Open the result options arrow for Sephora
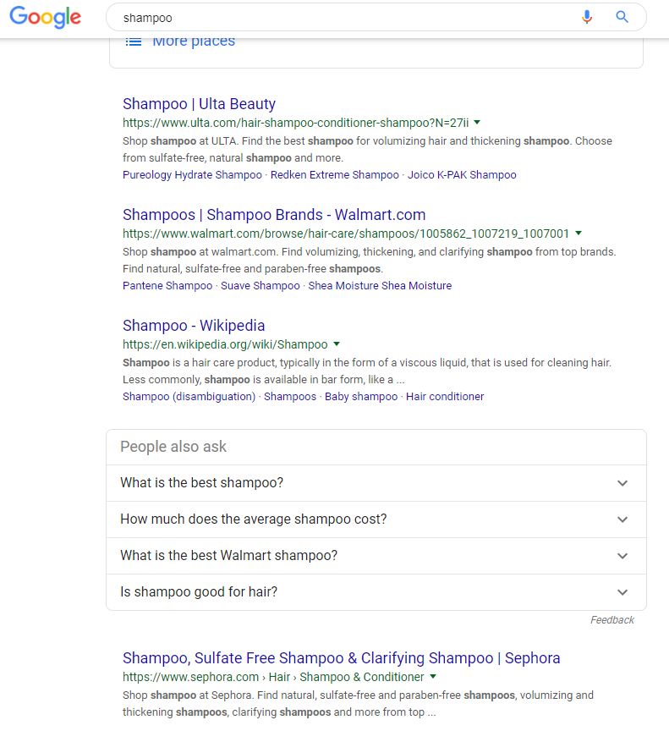Viewport: 669px width, 731px height. tap(433, 677)
